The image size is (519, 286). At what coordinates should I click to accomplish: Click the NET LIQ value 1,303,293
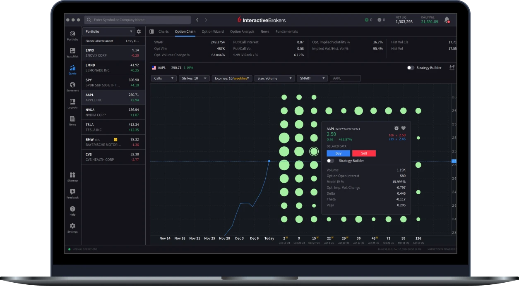click(404, 21)
